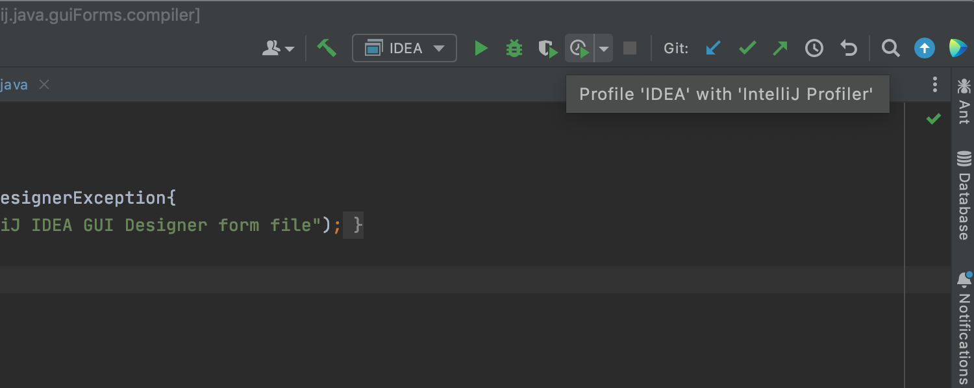This screenshot has height=388, width=974.
Task: Close the java editor tab
Action: [44, 84]
